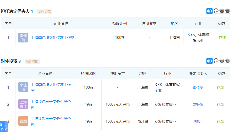Image resolution: width=233 pixels, height=132 pixels.
Task: Click the 镁麒 orange logo icon
Action: tap(23, 121)
